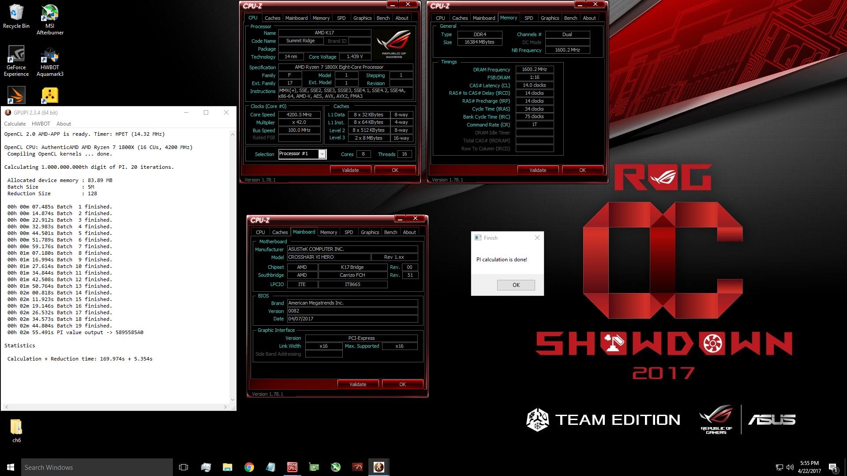847x476 pixels.
Task: Click Validate in the Mainboard CPU-Z window
Action: pyautogui.click(x=358, y=384)
